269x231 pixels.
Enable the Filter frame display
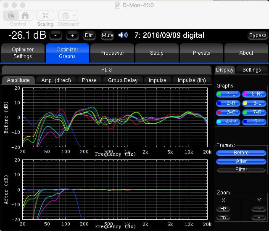click(241, 170)
